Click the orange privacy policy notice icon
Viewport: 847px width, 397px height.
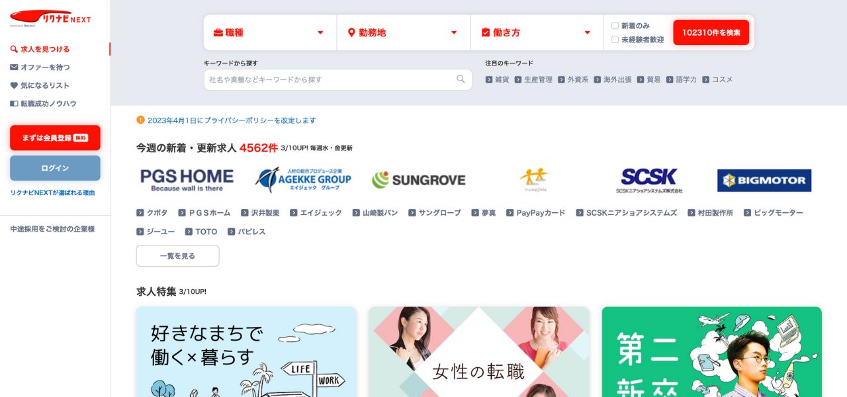click(140, 120)
